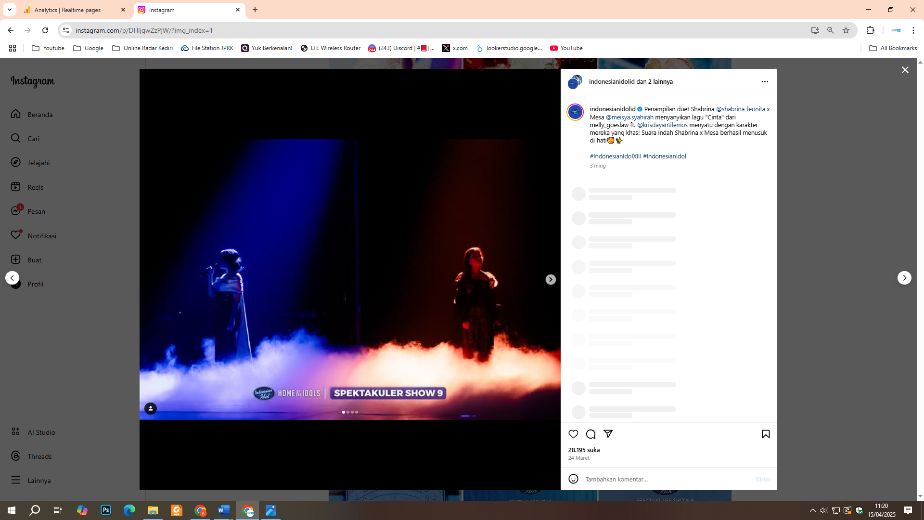Viewport: 924px width, 520px height.
Task: Open LTE Wireless Router bookmark
Action: pyautogui.click(x=331, y=48)
